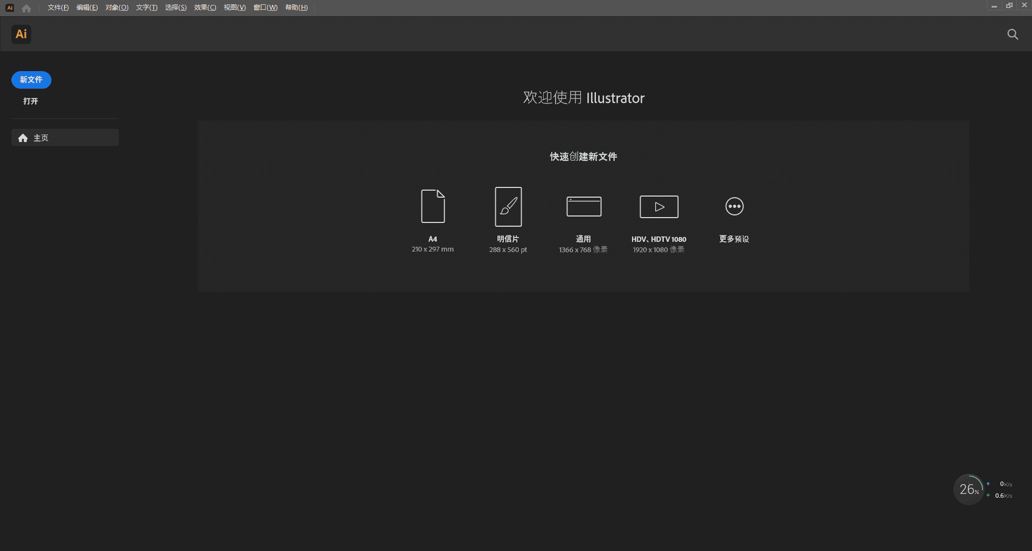
Task: Click the 1920 x 1080 像素 text
Action: (659, 250)
